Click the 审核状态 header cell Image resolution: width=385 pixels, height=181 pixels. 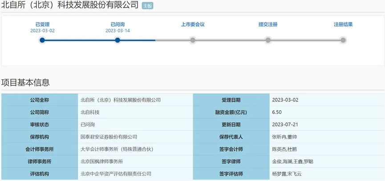tap(40, 125)
